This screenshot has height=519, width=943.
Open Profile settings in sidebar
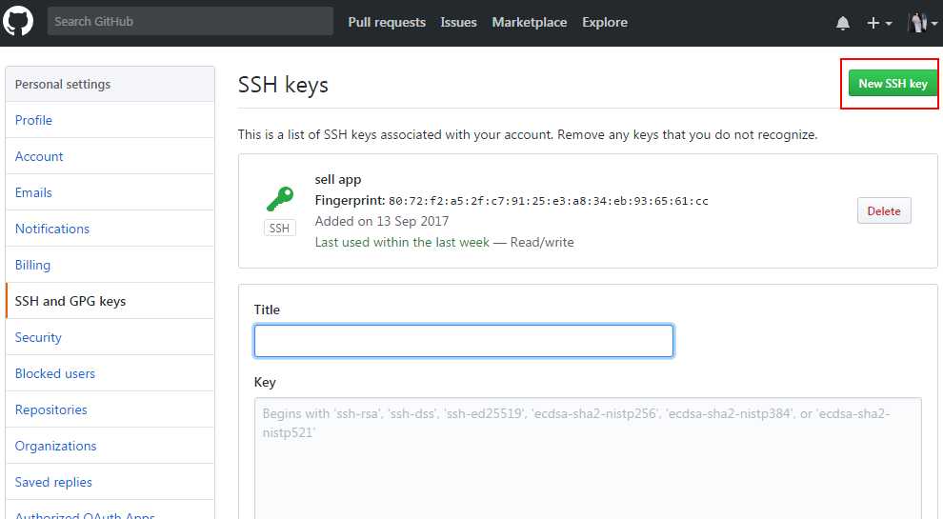[x=34, y=120]
